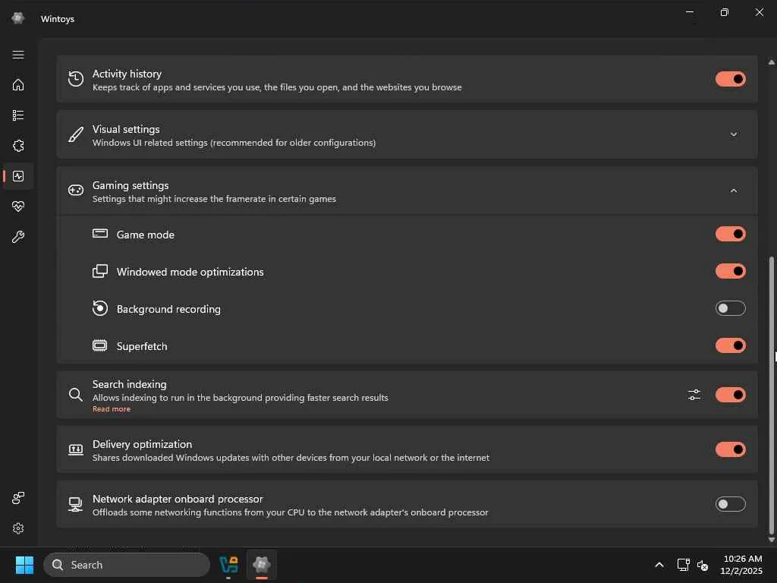The height and width of the screenshot is (583, 777).
Task: Disable Game mode toggle
Action: point(731,234)
